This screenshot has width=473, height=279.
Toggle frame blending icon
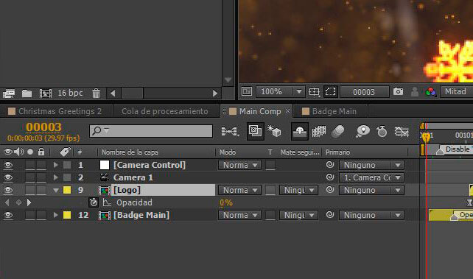click(318, 131)
